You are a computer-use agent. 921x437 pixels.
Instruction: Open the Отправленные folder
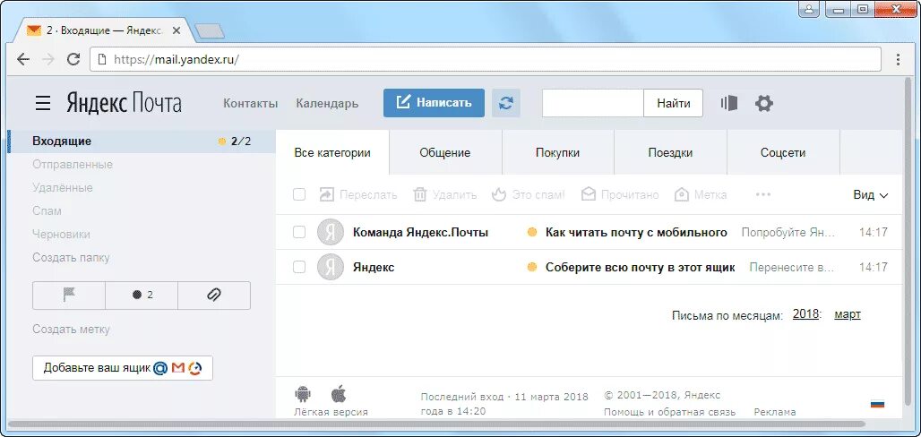coord(73,165)
